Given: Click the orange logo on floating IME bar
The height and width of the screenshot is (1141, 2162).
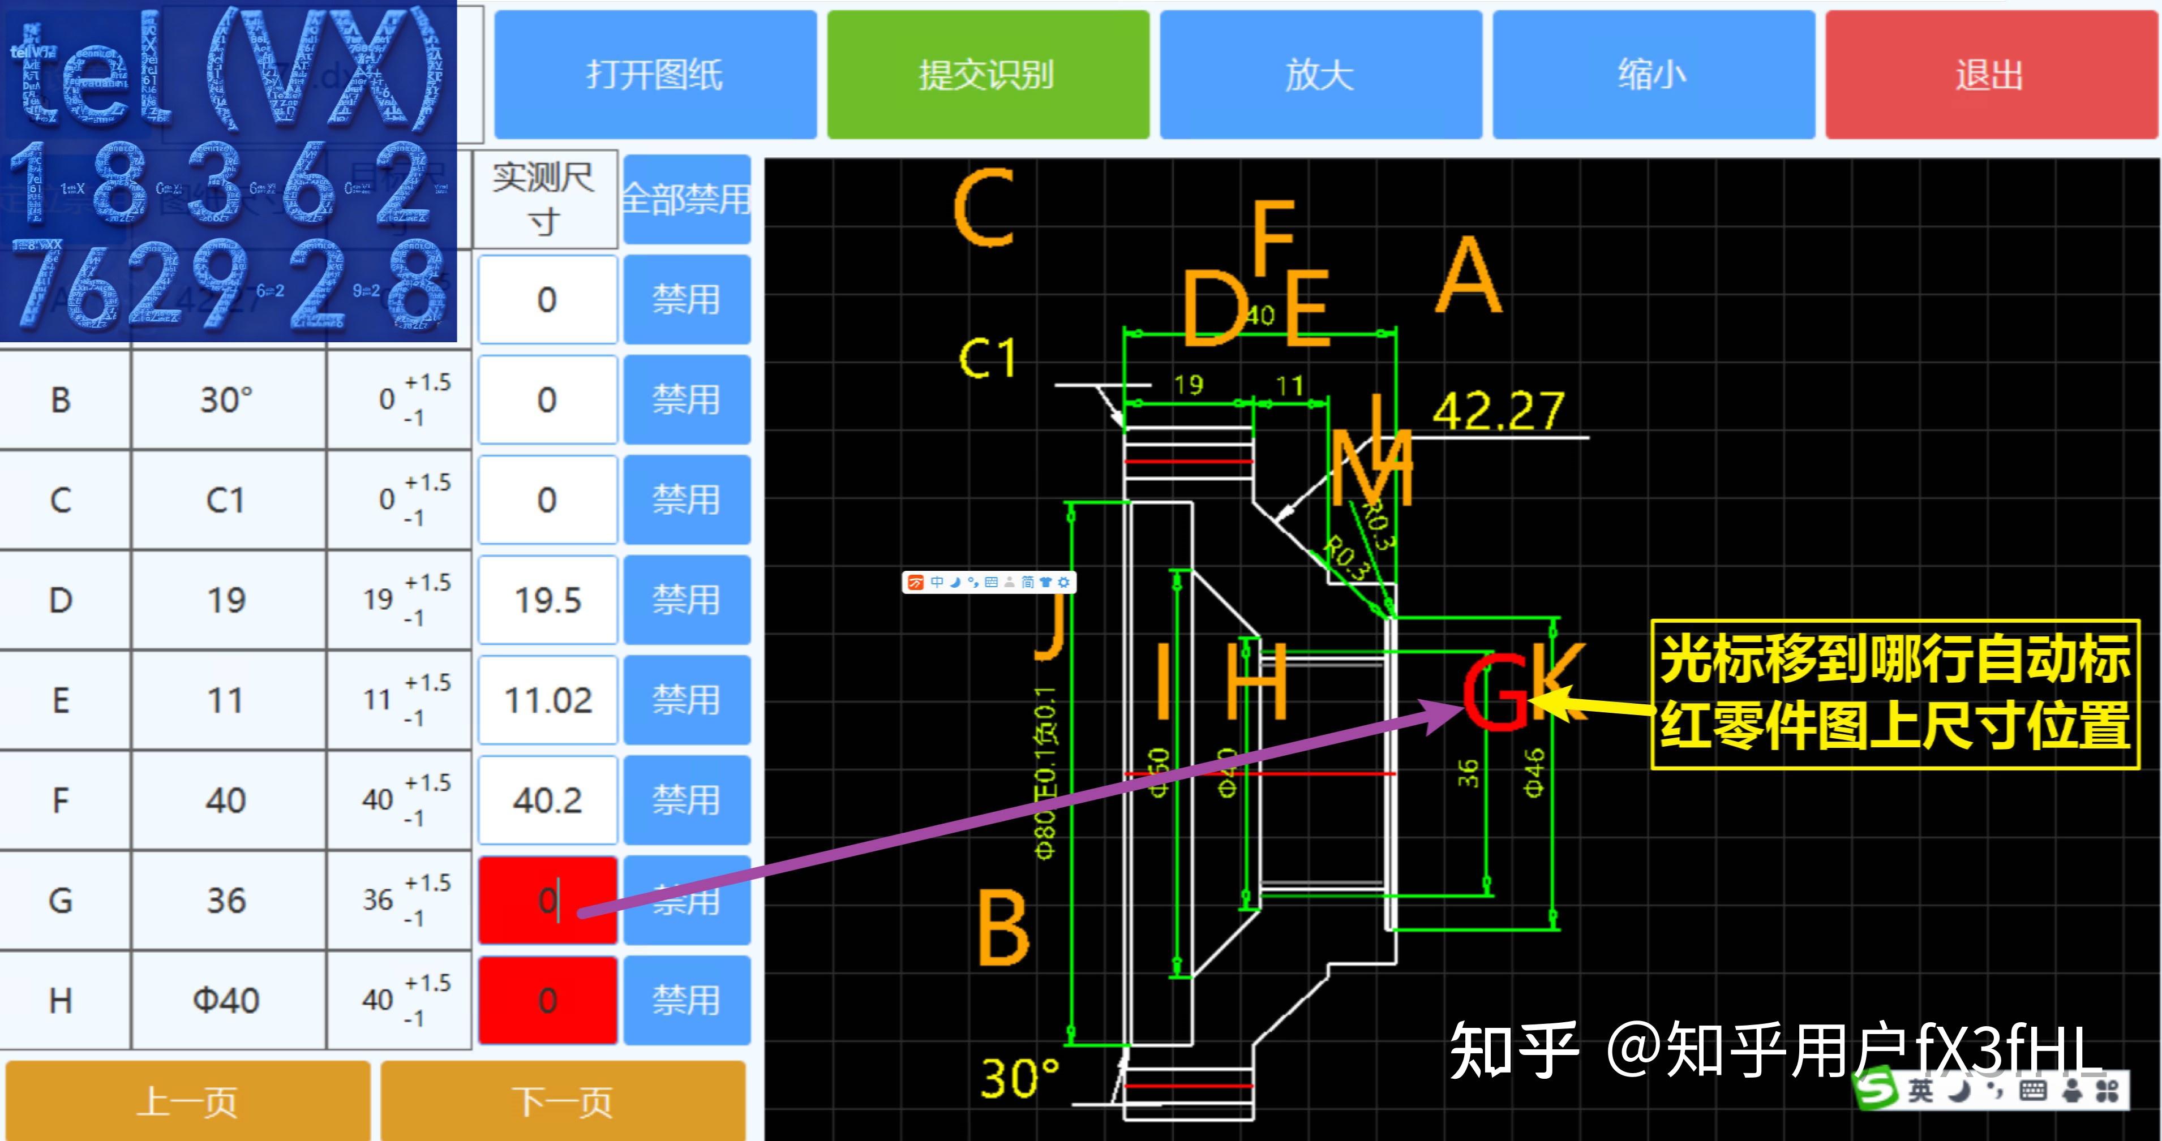Looking at the screenshot, I should [916, 582].
